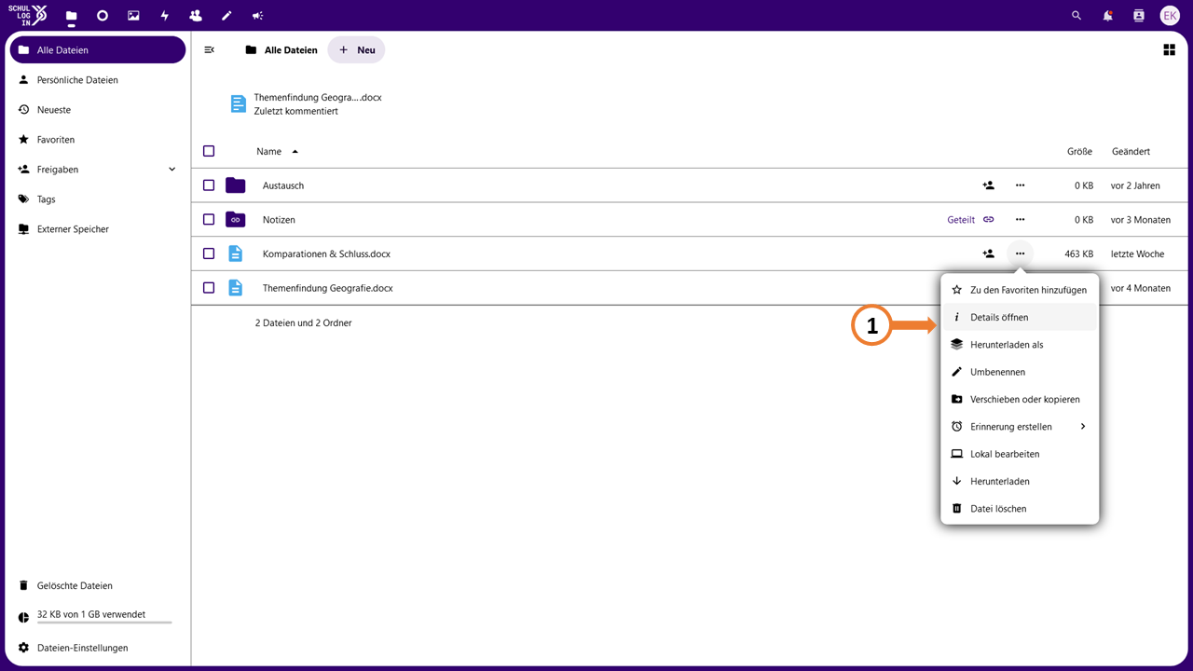Sort by Größe column header
Viewport: 1193px width, 671px height.
(1079, 151)
